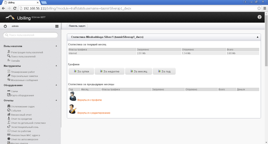Show the За месяц graph
The height and width of the screenshot is (144, 268).
coord(139,71)
